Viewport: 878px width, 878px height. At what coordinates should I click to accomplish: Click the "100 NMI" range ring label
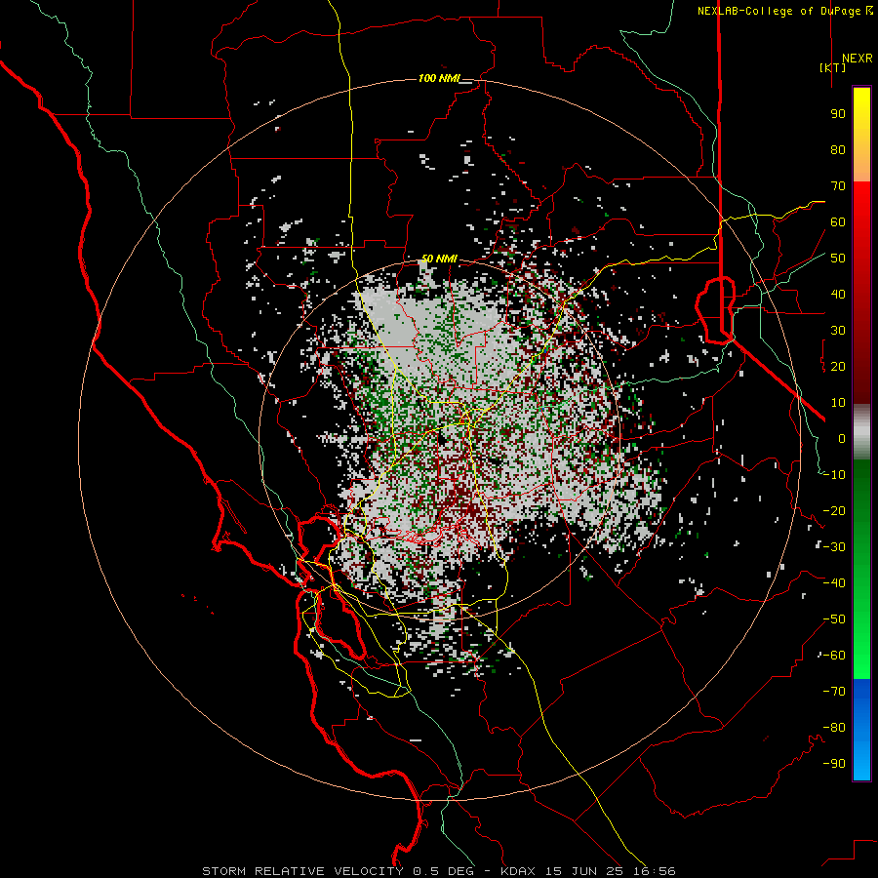click(x=439, y=78)
